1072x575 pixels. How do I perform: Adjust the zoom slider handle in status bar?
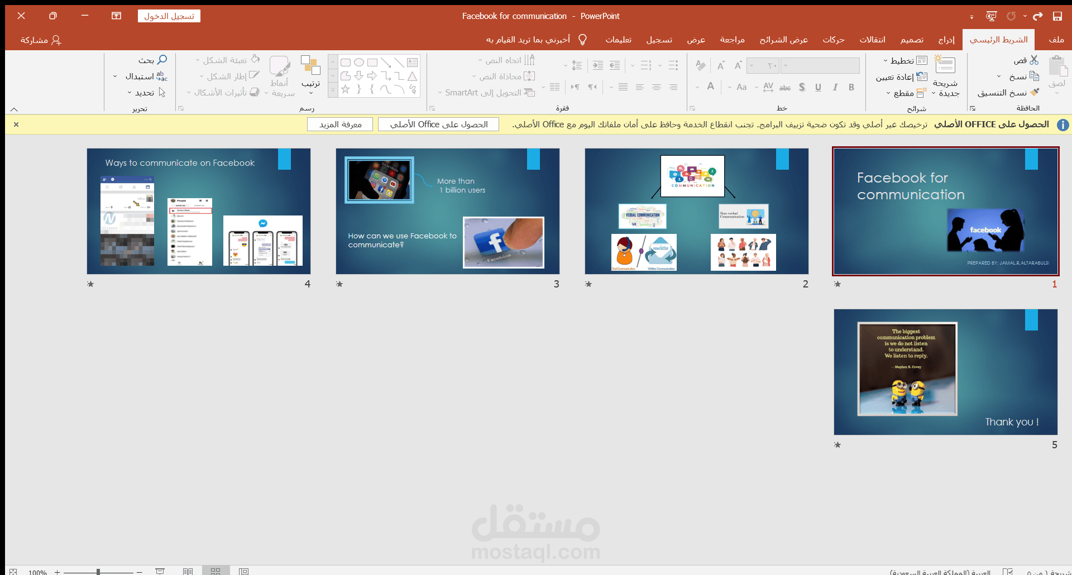[98, 572]
